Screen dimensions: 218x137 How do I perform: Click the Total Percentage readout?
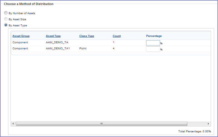tap(194, 131)
